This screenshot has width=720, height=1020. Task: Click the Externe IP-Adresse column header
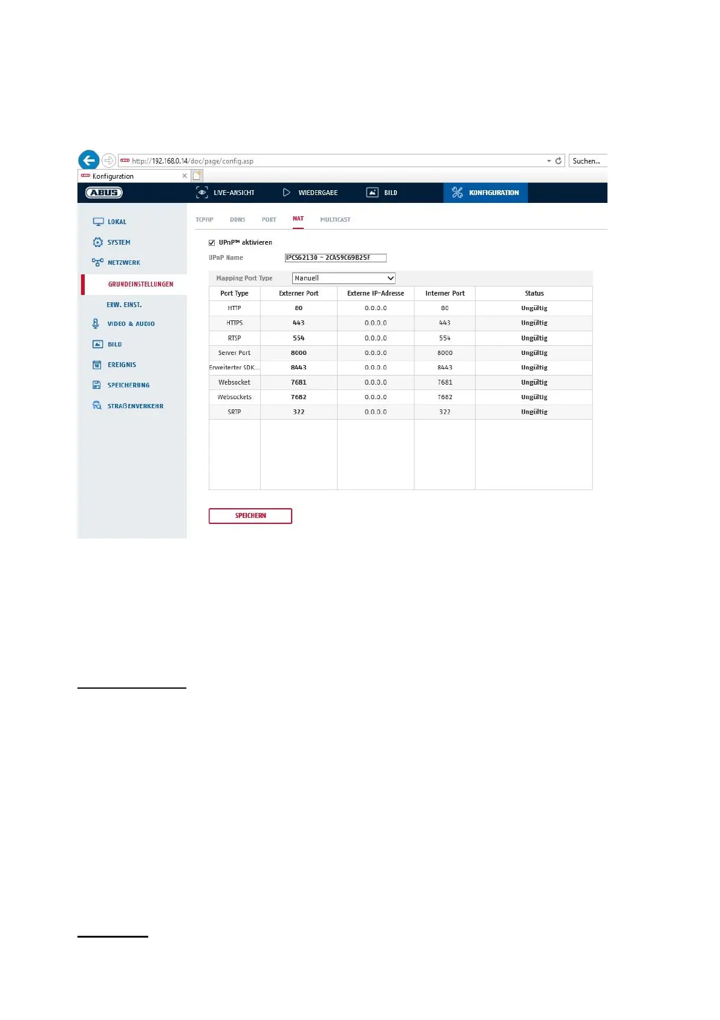tap(376, 293)
